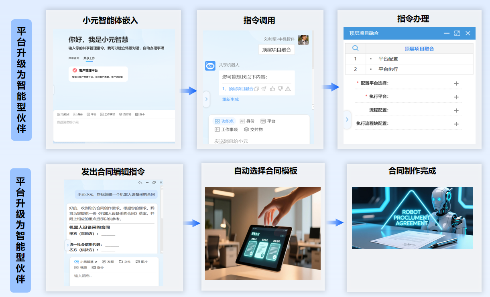Expand 配置平台选择 with its plus button

(x=456, y=83)
